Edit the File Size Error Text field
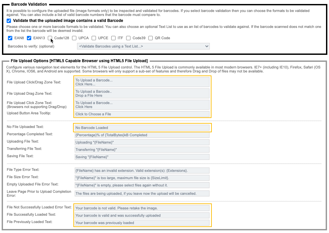The height and width of the screenshot is (233, 329). 142,178
